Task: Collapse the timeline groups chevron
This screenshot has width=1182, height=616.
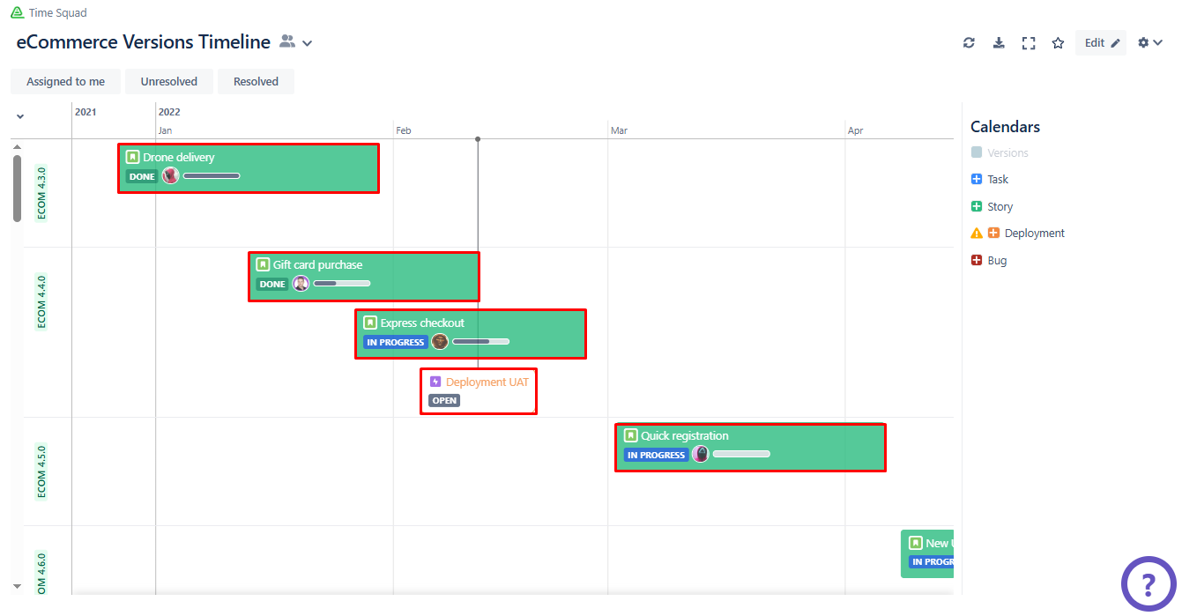Action: (20, 116)
